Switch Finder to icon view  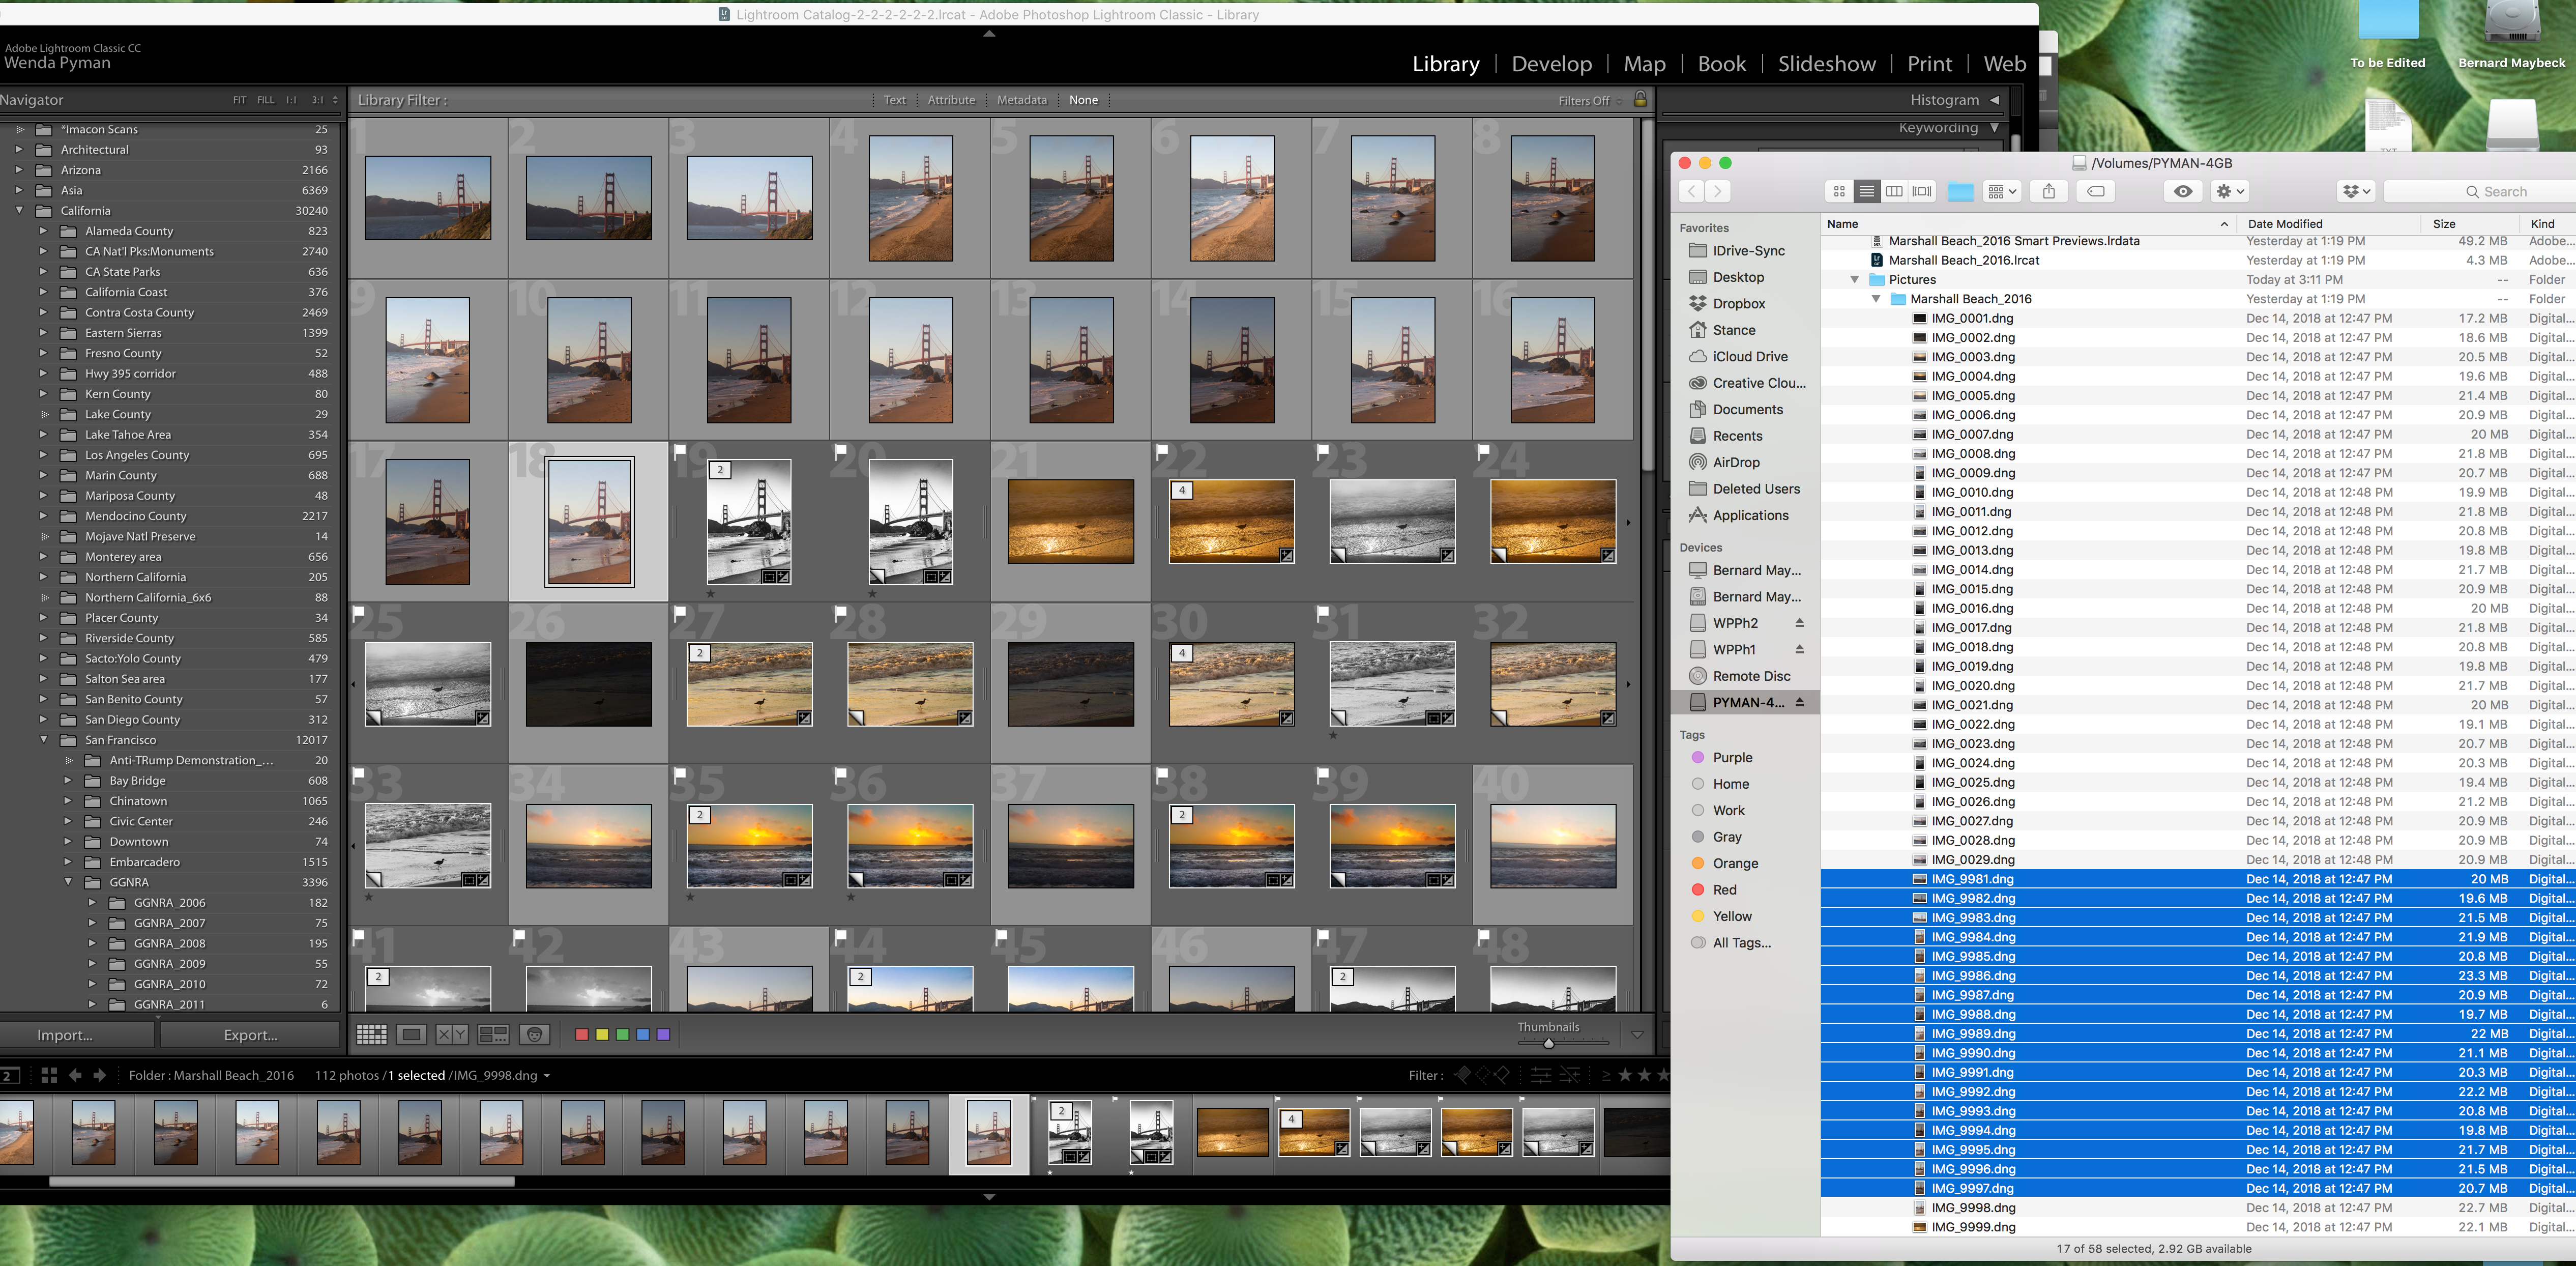pos(1838,191)
